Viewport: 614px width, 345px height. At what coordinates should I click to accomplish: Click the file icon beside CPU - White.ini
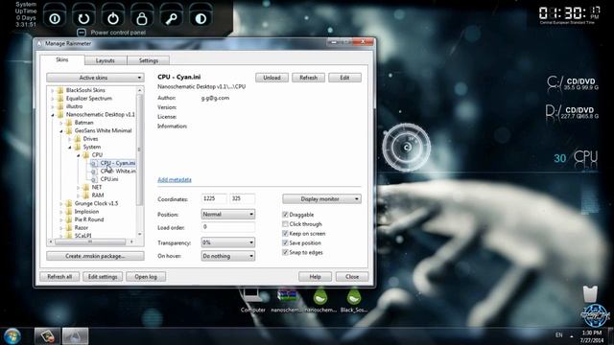94,172
